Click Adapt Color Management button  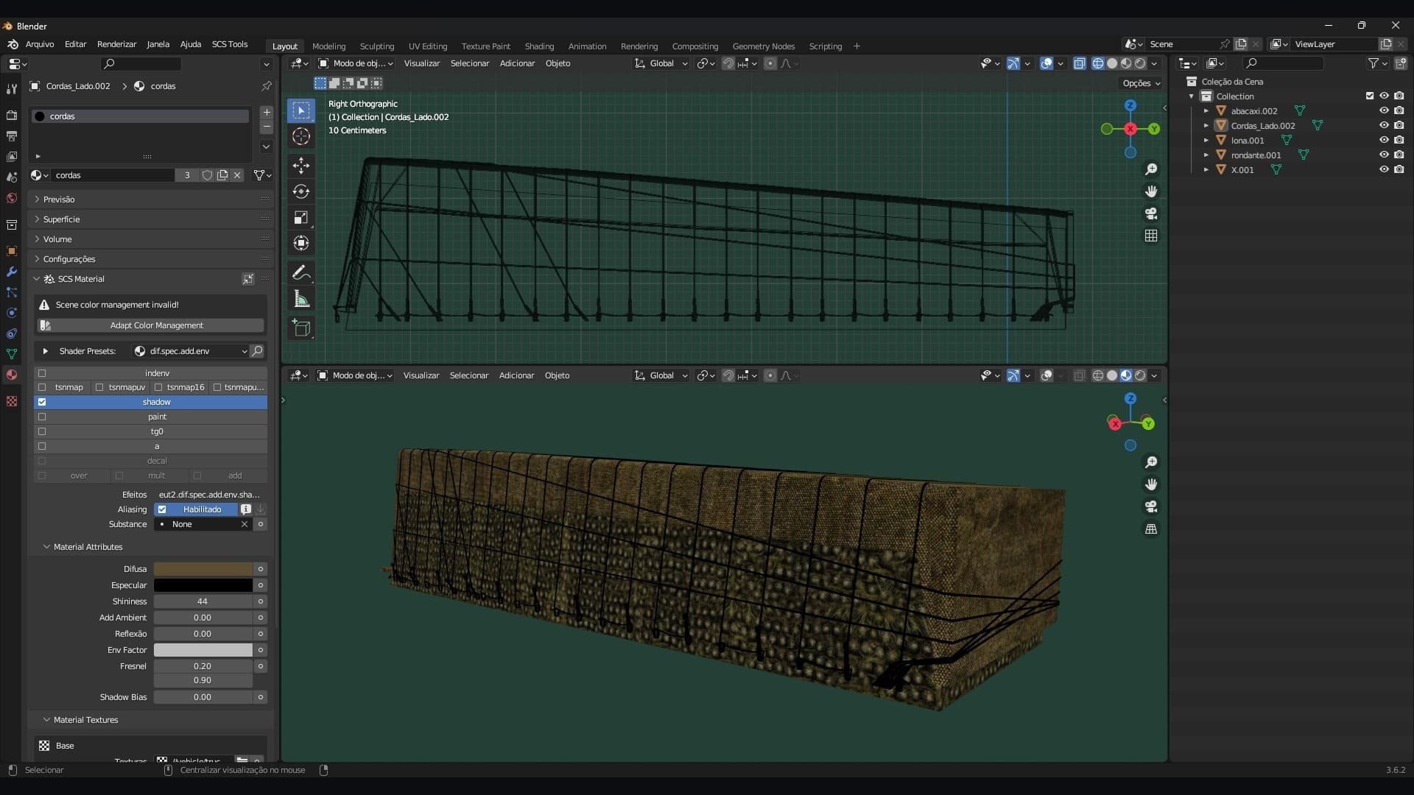151,325
